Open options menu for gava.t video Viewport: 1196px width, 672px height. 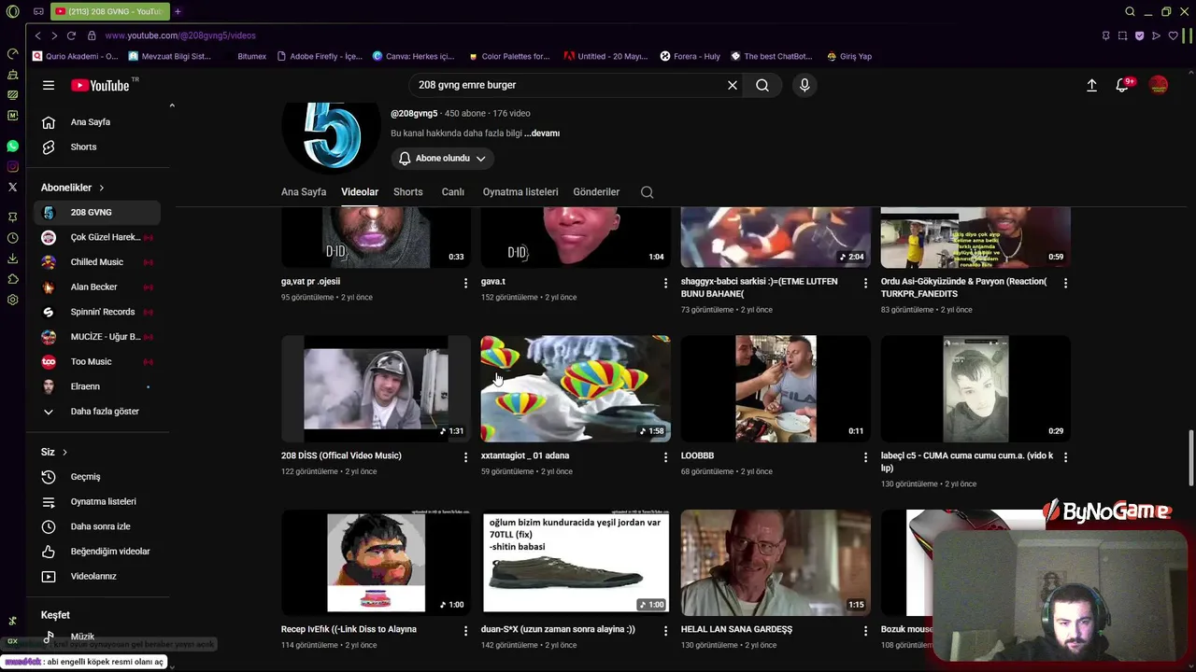665,283
